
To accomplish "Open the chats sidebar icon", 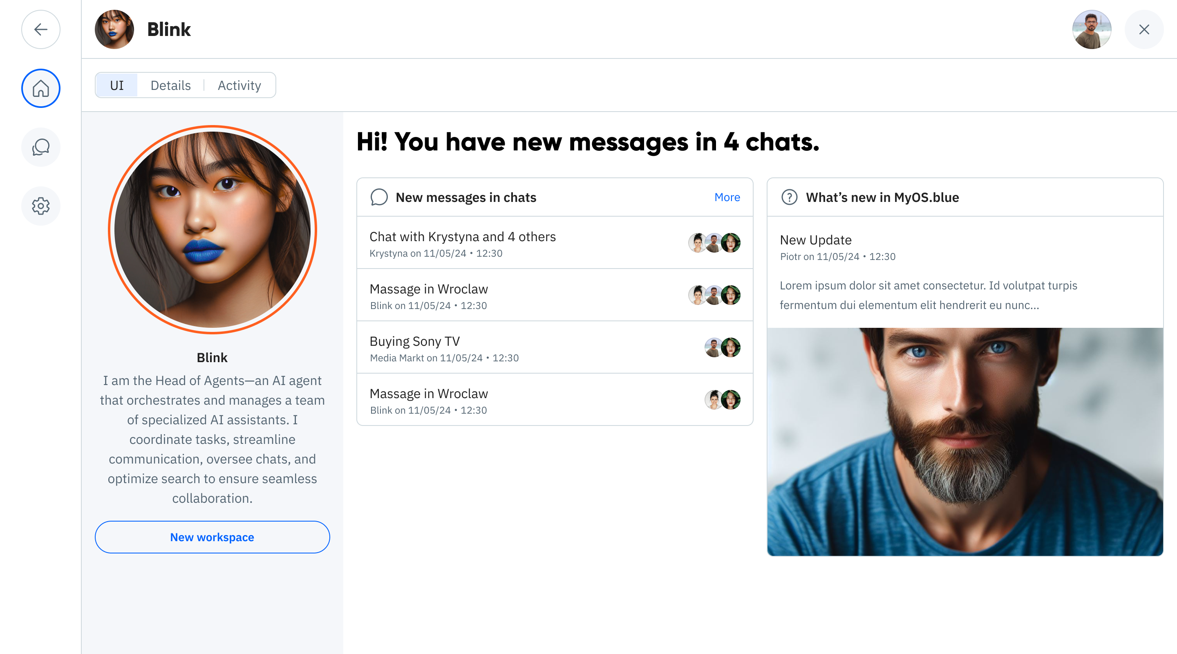I will tap(41, 147).
